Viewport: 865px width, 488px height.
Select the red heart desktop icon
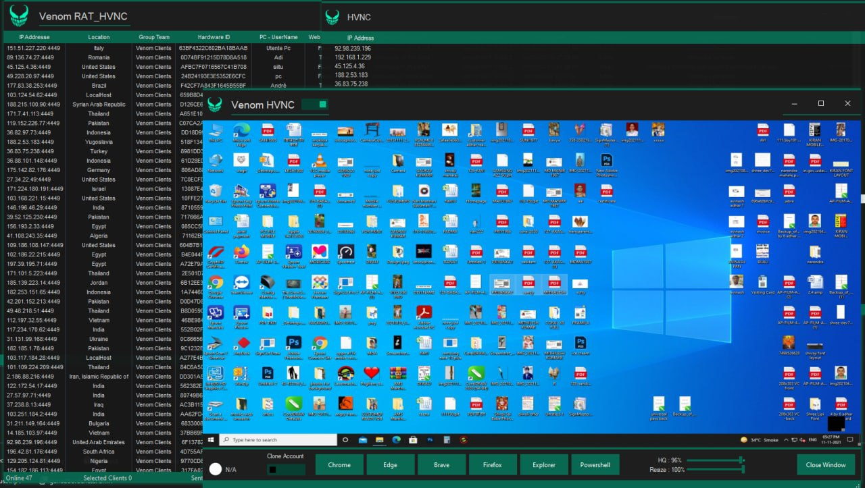pyautogui.click(x=371, y=375)
